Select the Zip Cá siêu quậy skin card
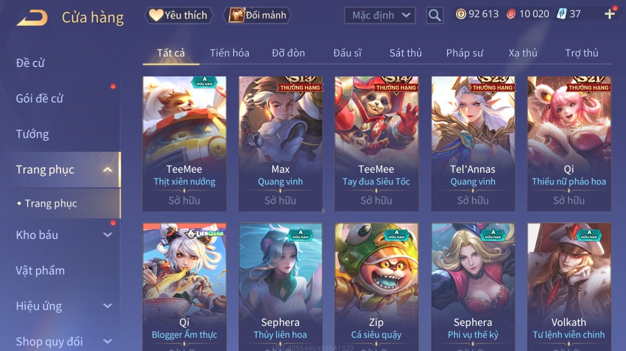 click(x=376, y=287)
